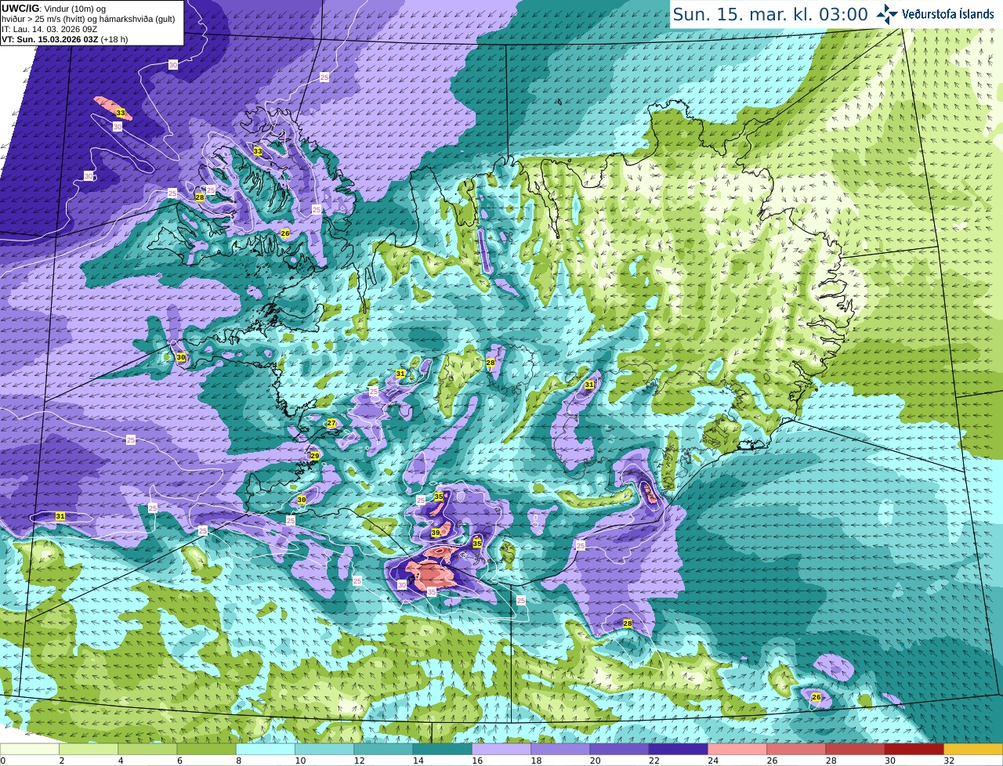Click the yellow gust label 27

coord(331,423)
